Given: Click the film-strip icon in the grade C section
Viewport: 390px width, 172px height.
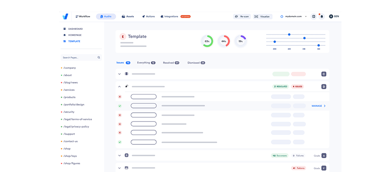Looking at the screenshot, I should 127,74.
